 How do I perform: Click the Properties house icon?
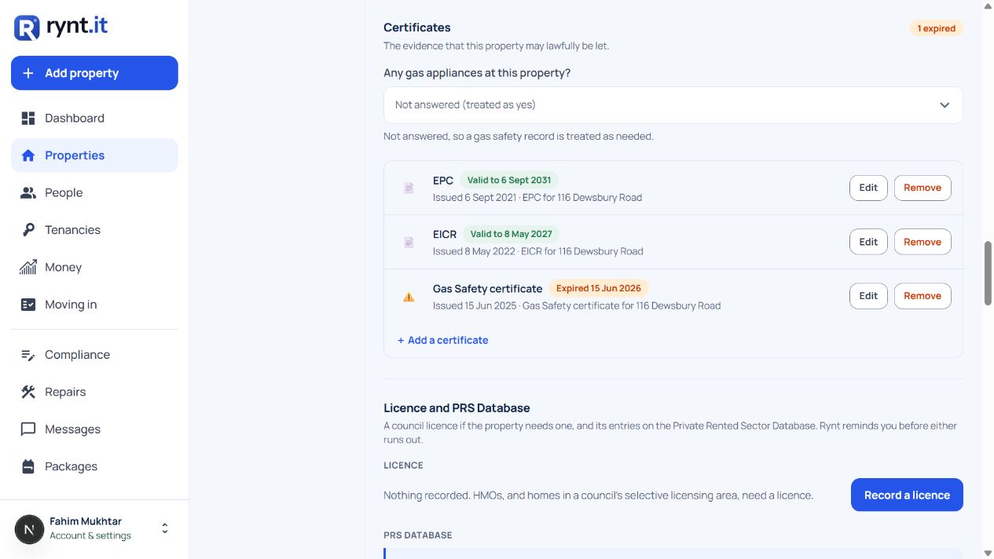pyautogui.click(x=28, y=155)
